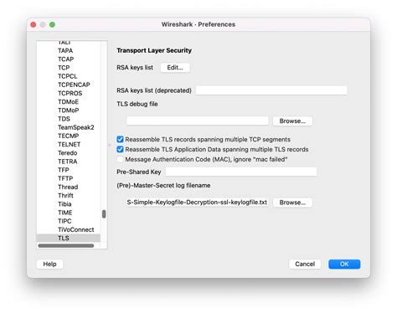Click the protocol list vertical scrollbar thumb
The image size is (397, 313).
104,214
